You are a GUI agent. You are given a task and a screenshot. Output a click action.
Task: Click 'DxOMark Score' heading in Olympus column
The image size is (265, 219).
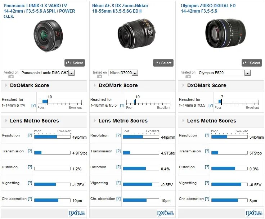[x=207, y=85]
